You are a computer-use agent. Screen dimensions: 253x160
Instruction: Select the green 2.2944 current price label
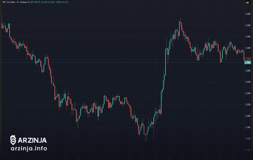pos(248,63)
